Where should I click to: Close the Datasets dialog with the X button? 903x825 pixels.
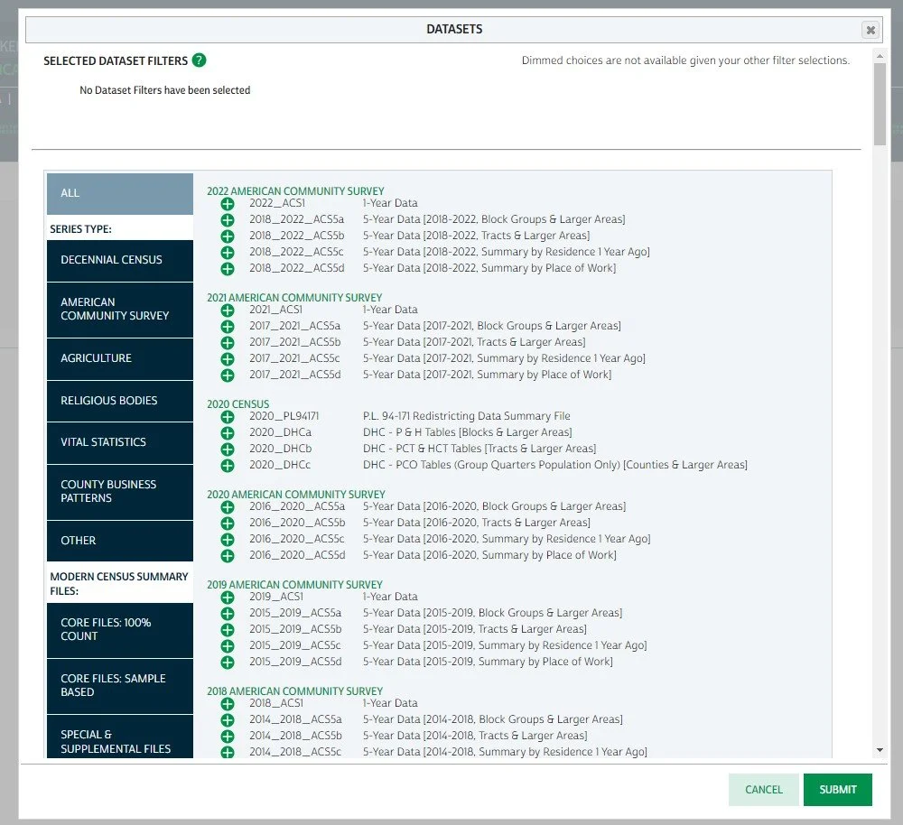pos(870,30)
